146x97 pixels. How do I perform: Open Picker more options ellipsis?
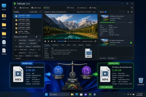40,37
